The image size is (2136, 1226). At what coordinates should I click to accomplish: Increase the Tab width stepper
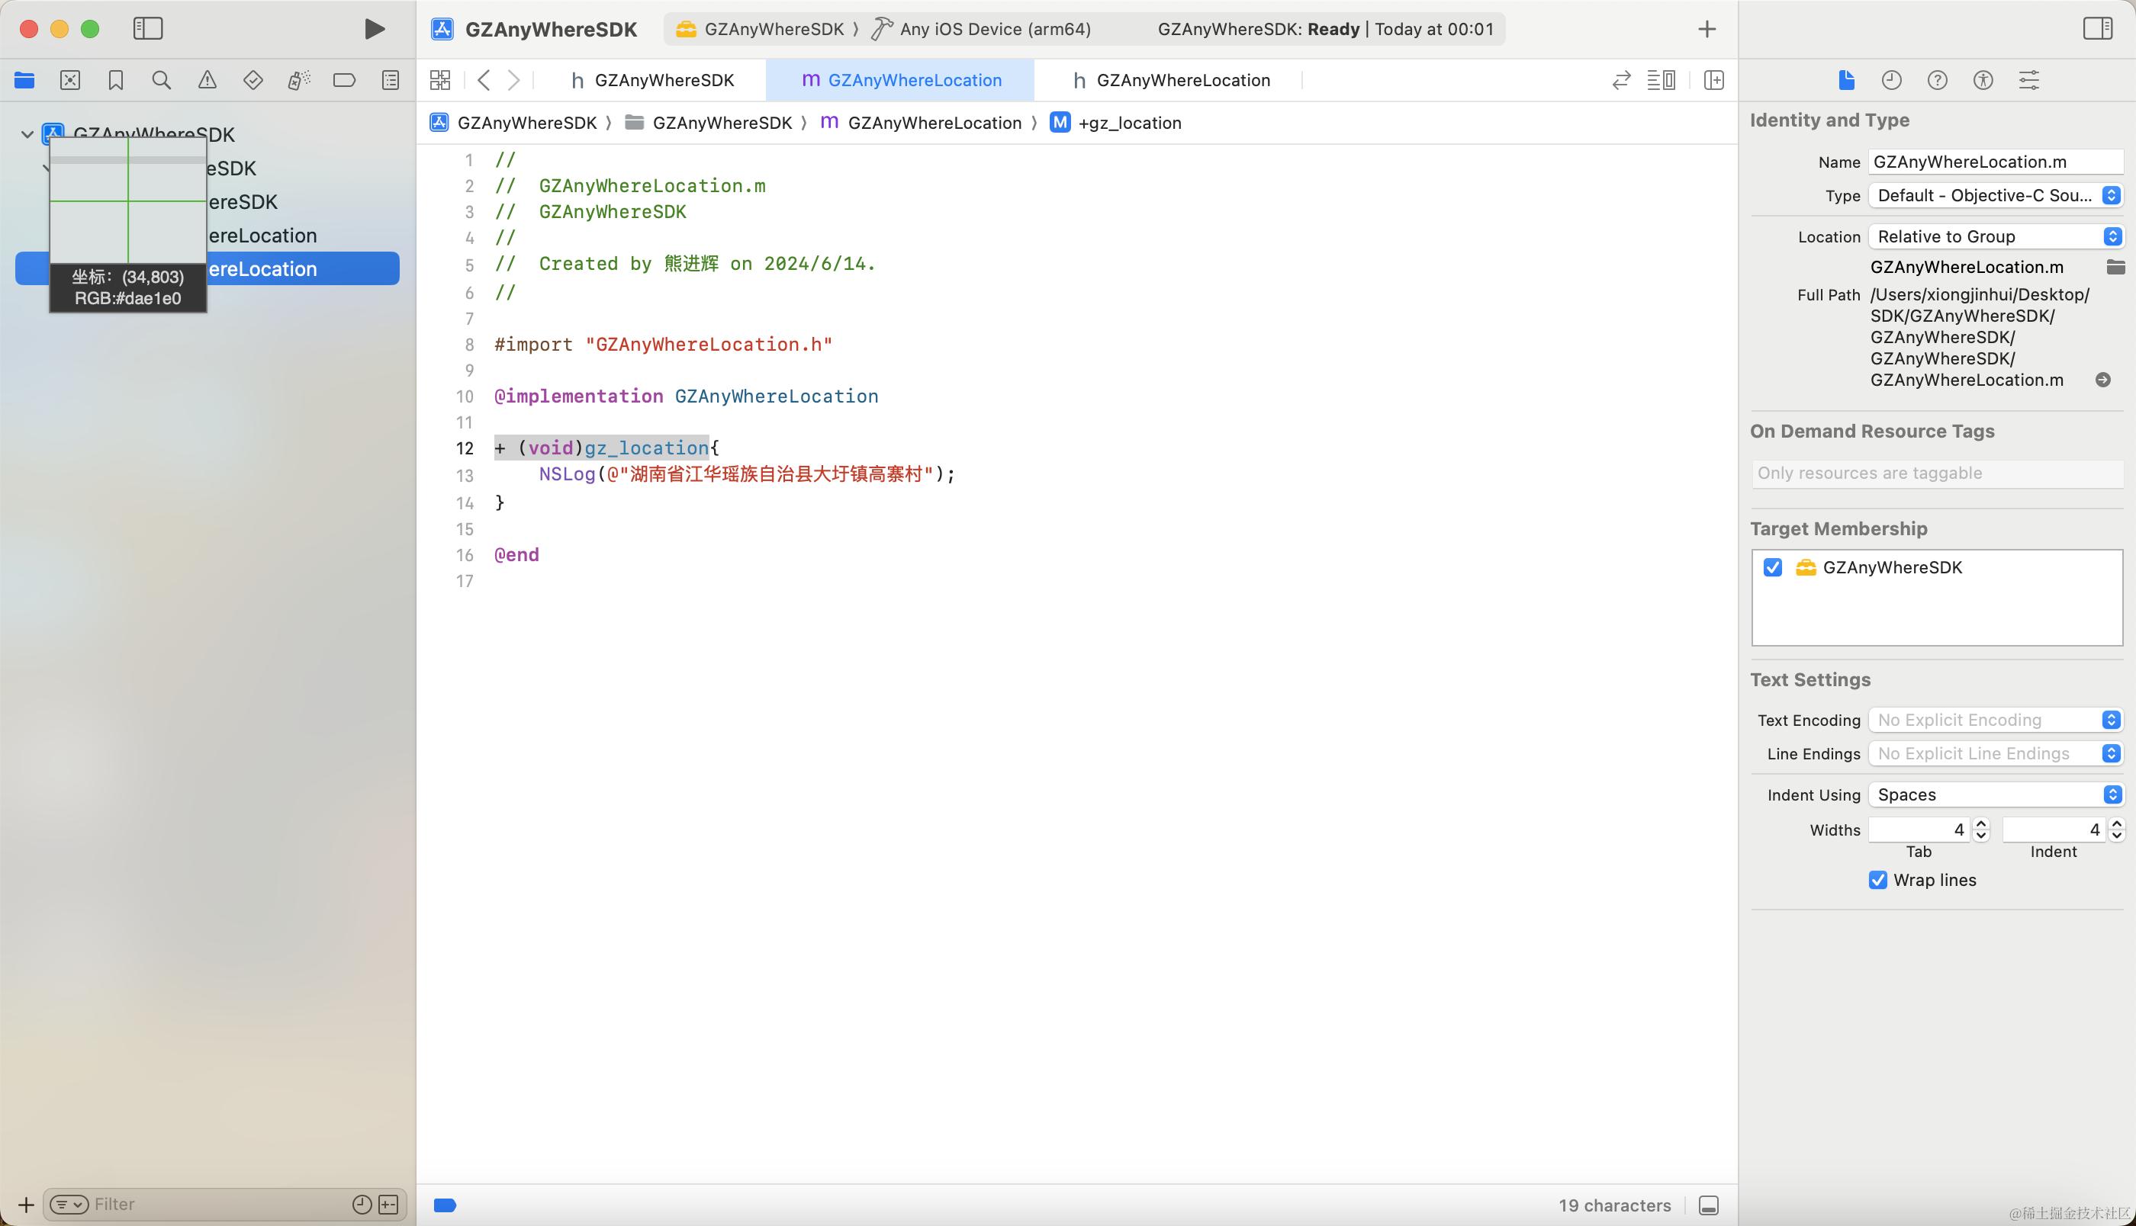tap(1982, 823)
